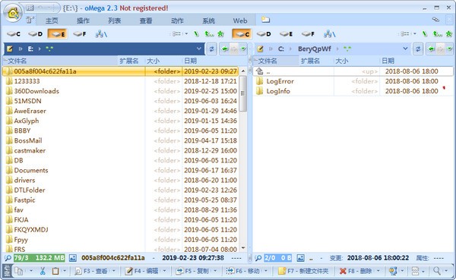Select the LogInfo folder in right panel

(278, 91)
